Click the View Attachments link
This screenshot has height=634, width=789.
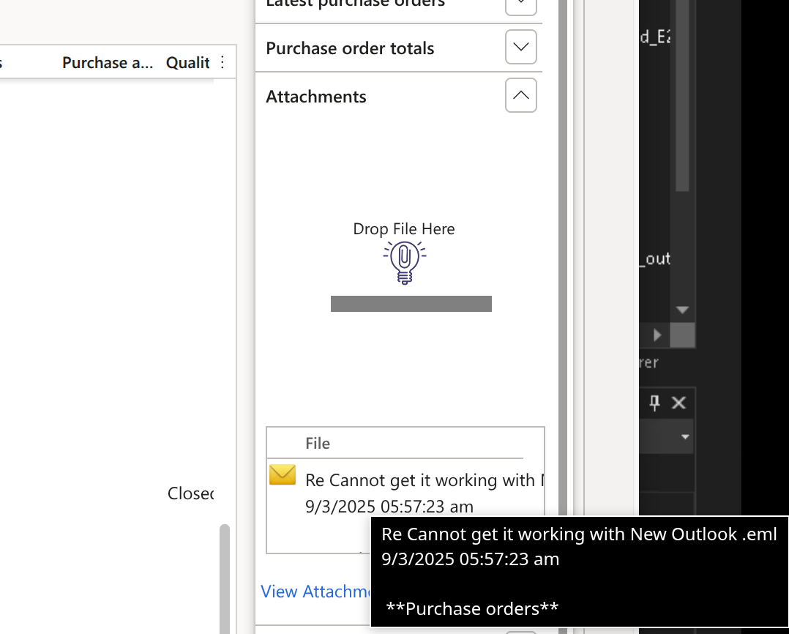pyautogui.click(x=315, y=592)
